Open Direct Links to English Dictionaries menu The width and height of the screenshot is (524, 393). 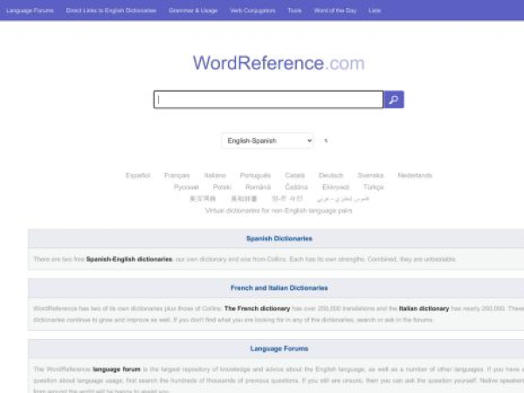tap(111, 10)
